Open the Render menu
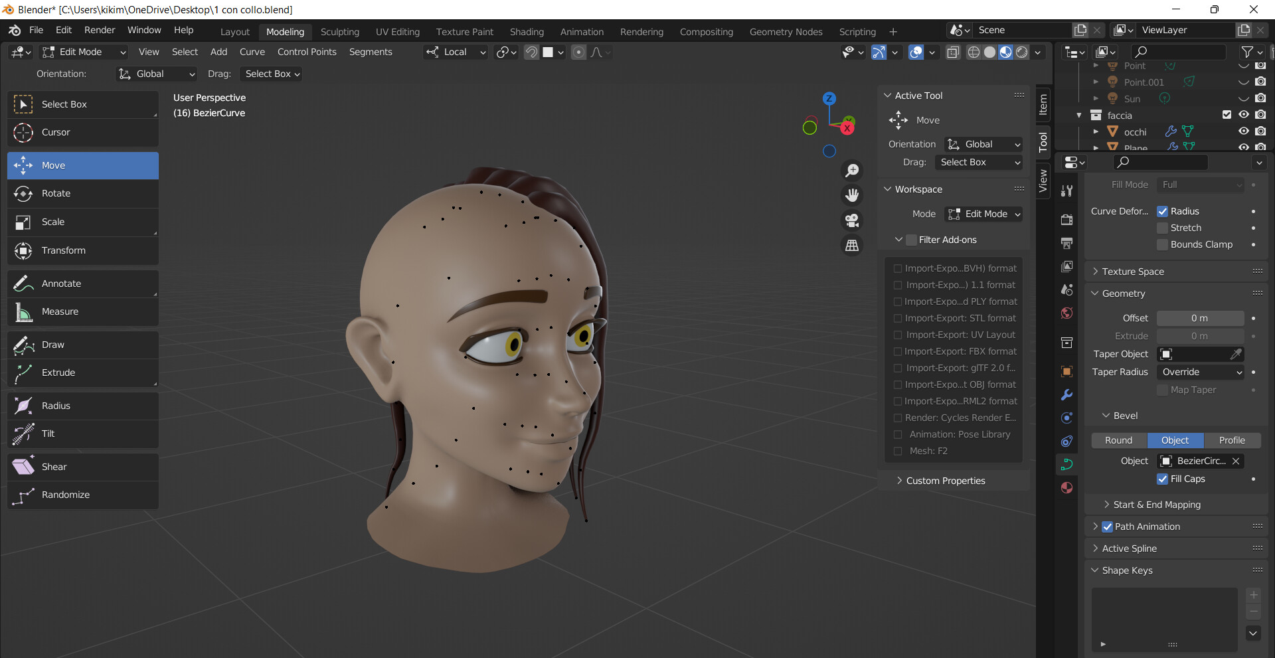The image size is (1275, 658). coord(99,30)
